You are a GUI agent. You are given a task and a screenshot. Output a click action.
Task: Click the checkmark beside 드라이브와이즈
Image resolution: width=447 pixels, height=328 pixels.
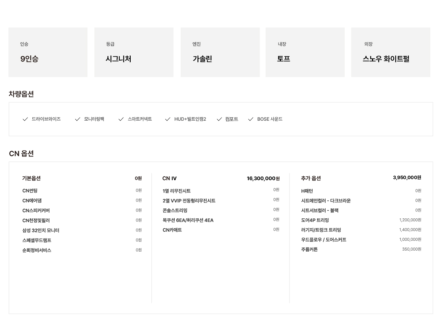(25, 119)
